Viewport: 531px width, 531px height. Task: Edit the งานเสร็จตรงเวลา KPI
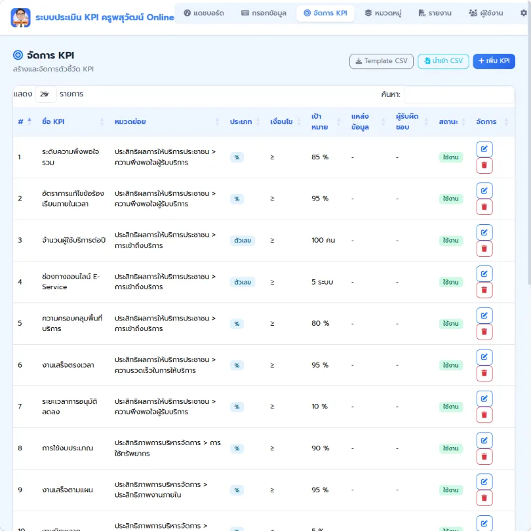pyautogui.click(x=484, y=357)
